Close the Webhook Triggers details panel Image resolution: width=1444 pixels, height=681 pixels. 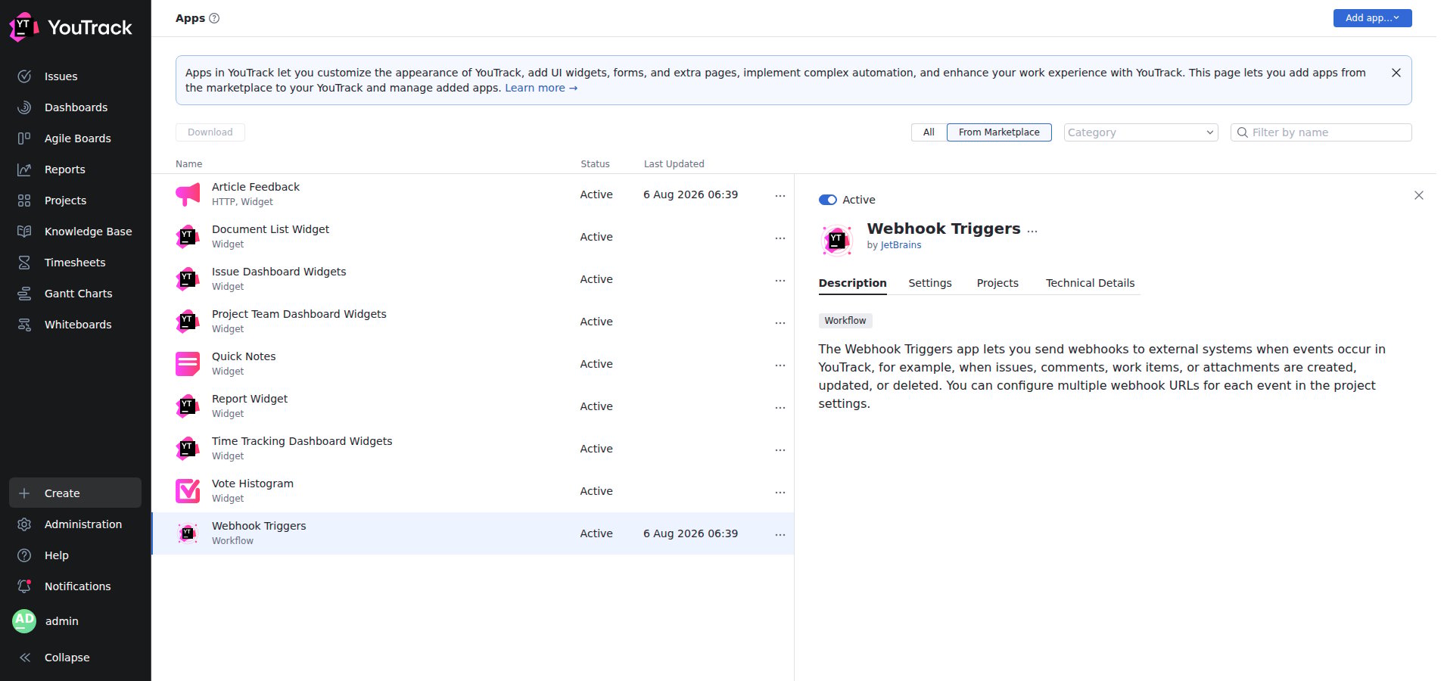click(x=1419, y=195)
